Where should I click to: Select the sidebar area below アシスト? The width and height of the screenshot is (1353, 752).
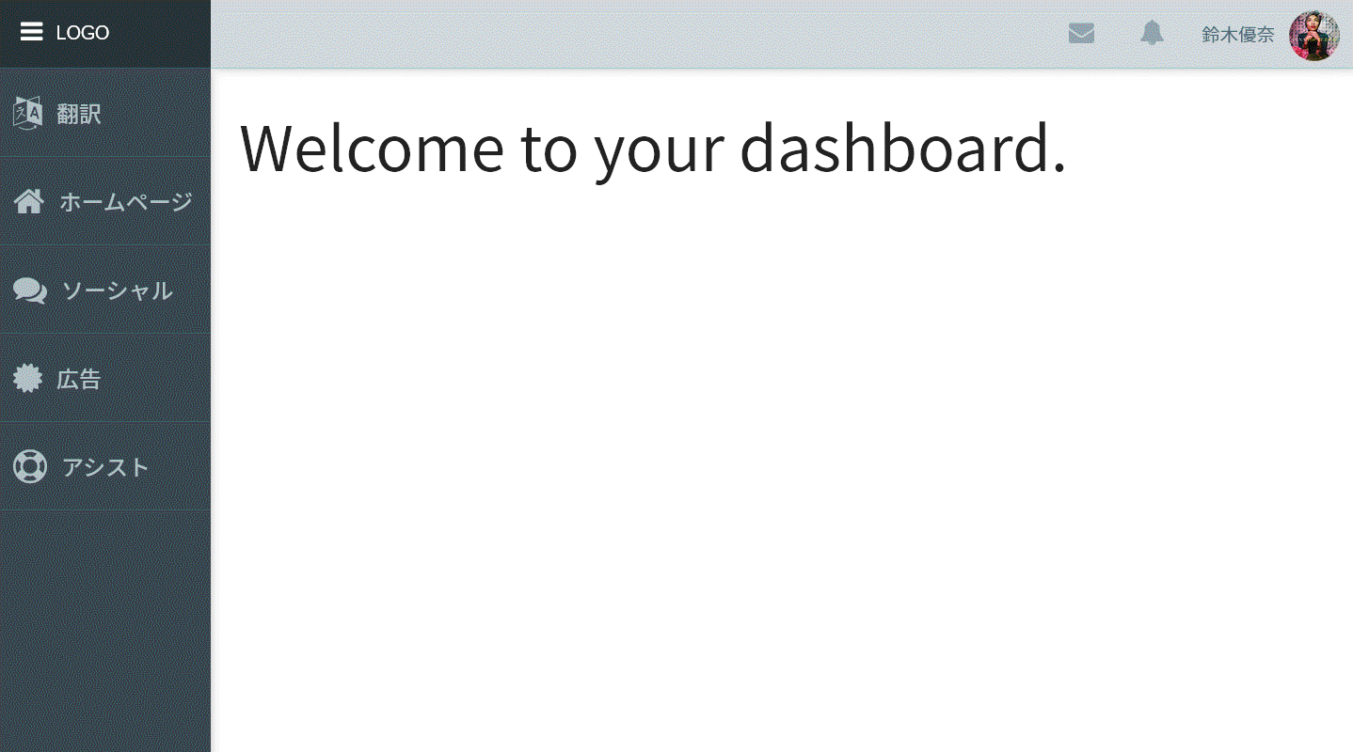click(104, 611)
